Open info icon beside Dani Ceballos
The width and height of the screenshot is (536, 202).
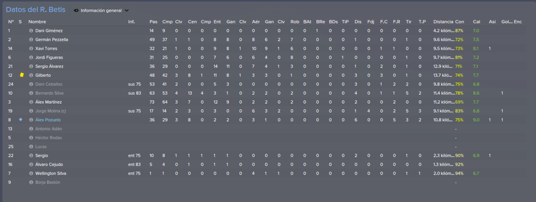(x=31, y=84)
